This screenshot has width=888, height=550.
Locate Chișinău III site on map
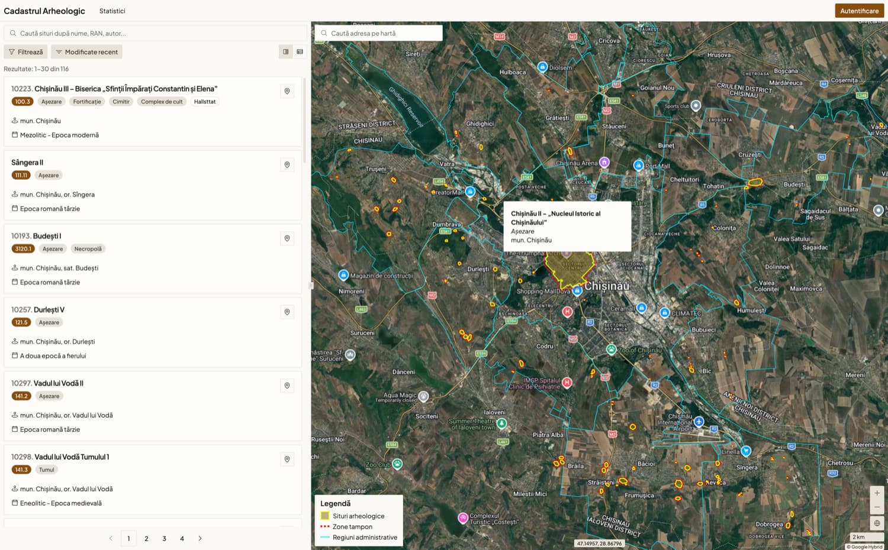pos(287,91)
